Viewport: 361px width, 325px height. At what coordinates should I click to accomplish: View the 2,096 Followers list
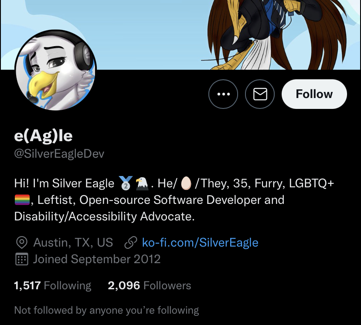click(x=150, y=285)
